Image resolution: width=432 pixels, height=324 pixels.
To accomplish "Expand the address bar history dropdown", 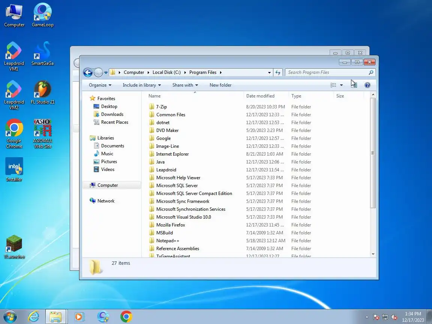I will click(269, 72).
